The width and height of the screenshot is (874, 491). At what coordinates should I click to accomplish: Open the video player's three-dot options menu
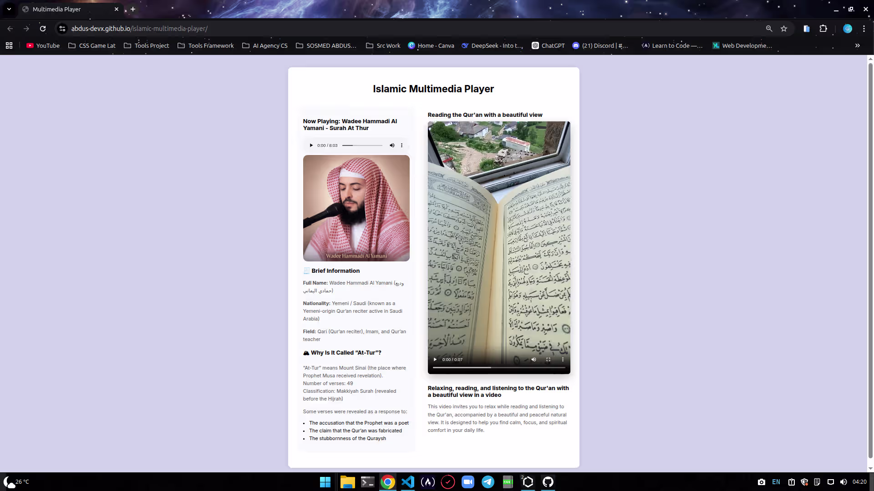coord(563,359)
